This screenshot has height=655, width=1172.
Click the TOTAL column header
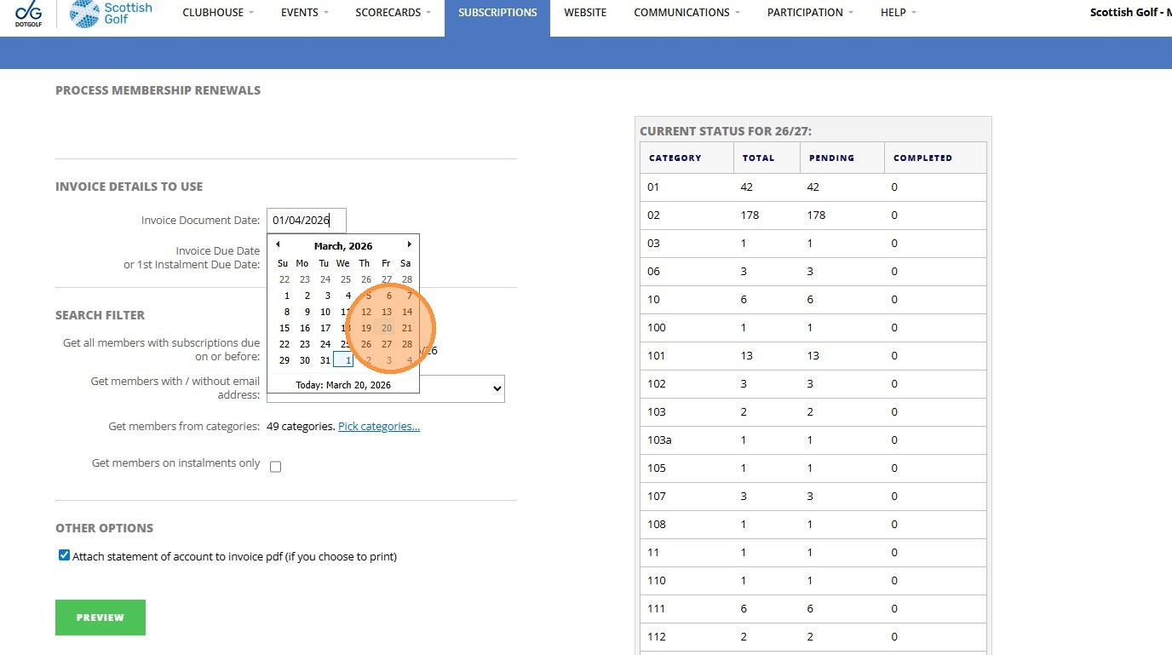[x=767, y=158]
